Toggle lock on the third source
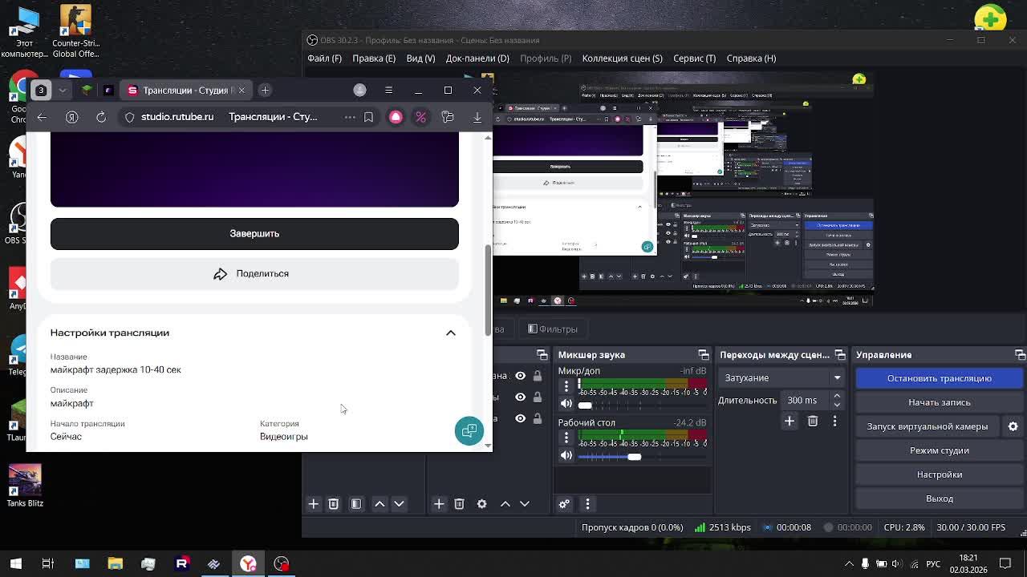 pos(538,418)
